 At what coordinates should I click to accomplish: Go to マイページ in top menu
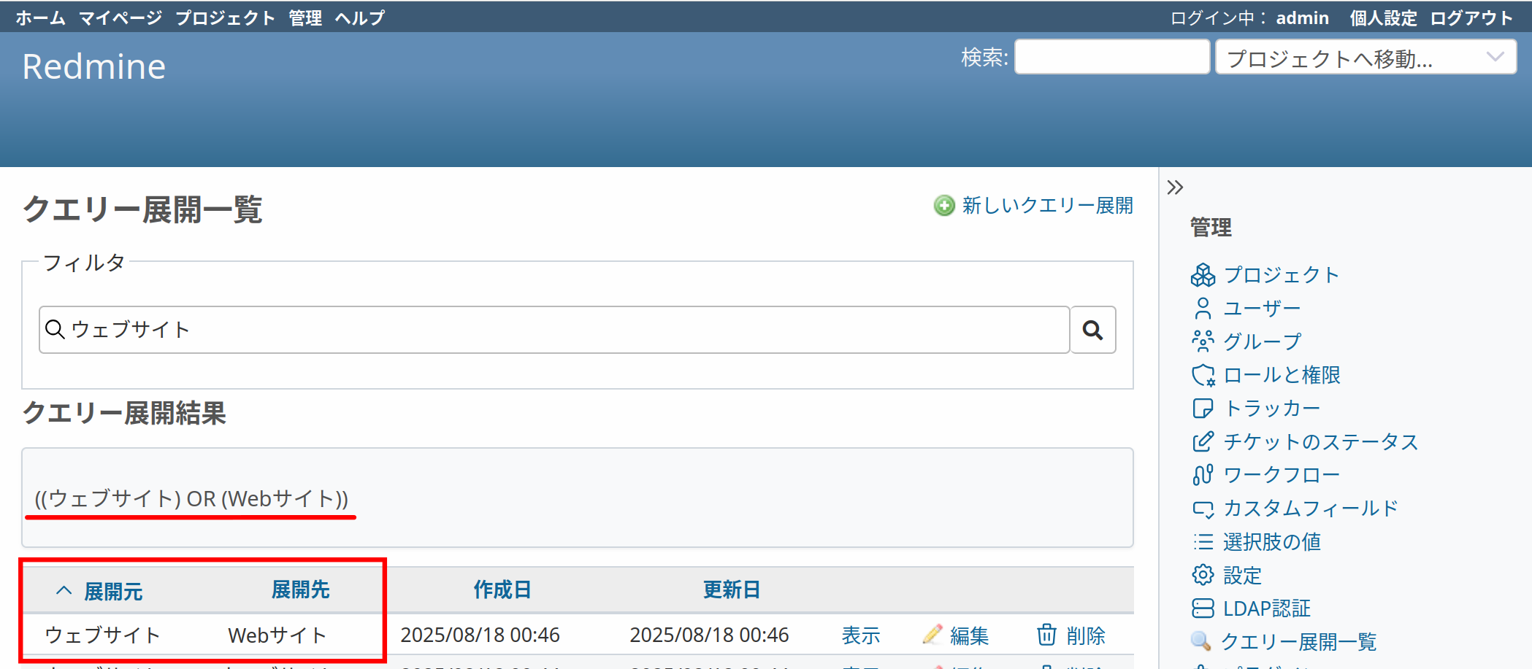coord(120,18)
